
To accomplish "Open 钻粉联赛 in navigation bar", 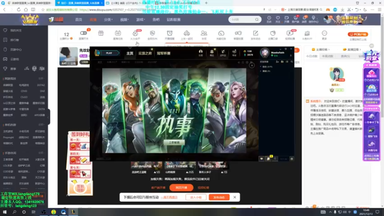I will 173,20.
